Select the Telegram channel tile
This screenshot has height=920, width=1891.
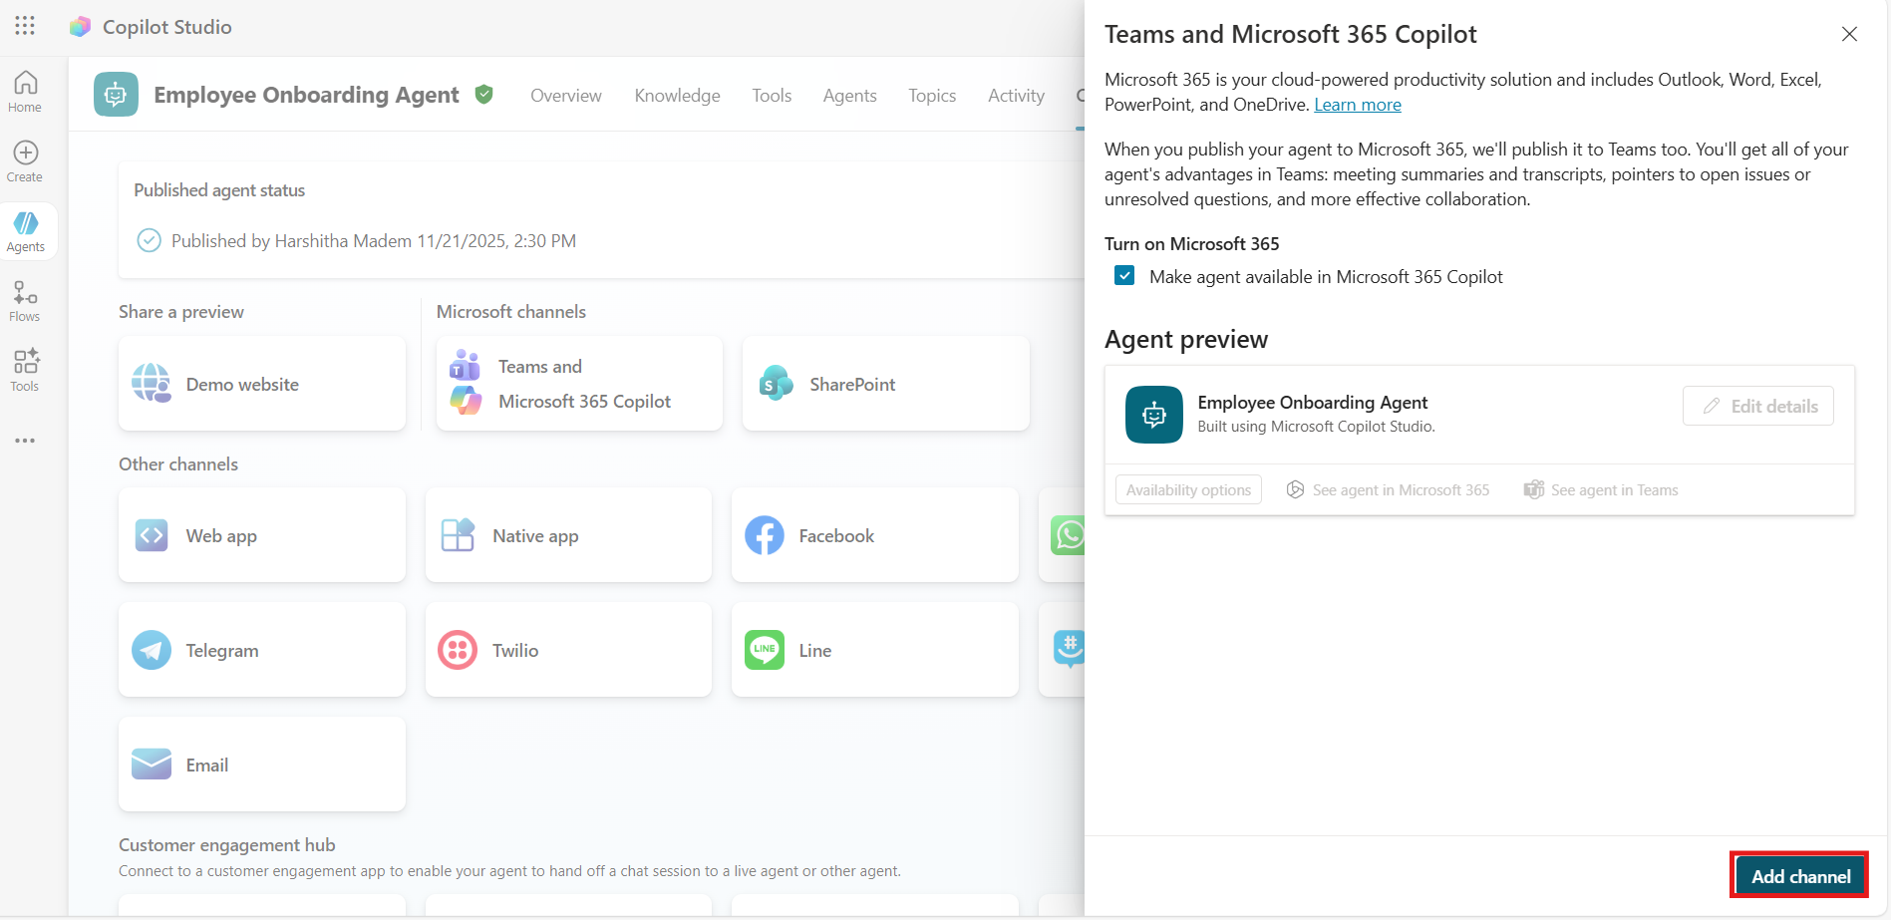tap(261, 650)
